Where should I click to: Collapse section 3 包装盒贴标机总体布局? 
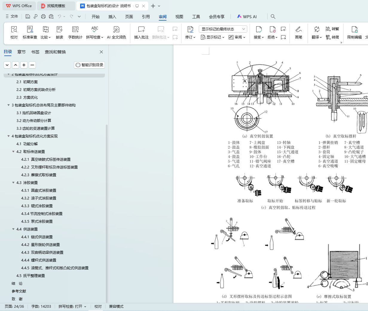[x=9, y=105]
